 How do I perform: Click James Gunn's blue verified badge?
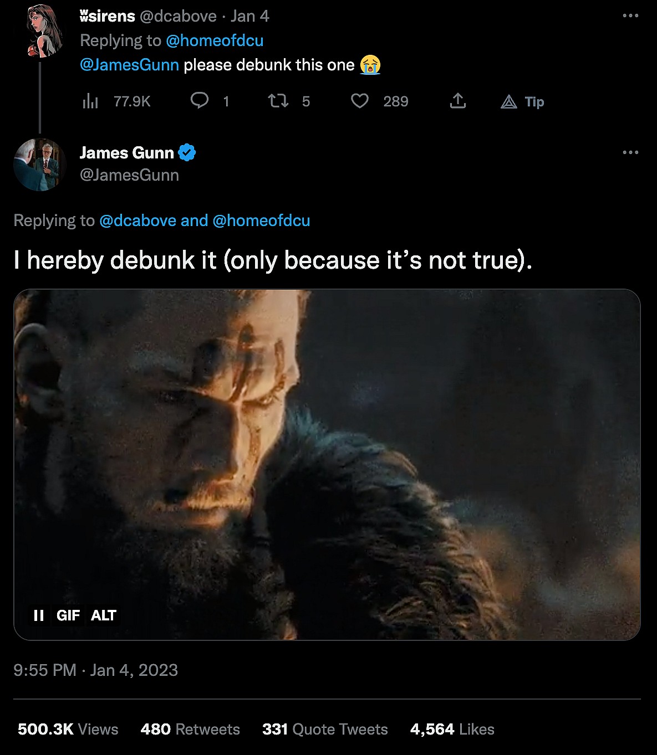187,152
